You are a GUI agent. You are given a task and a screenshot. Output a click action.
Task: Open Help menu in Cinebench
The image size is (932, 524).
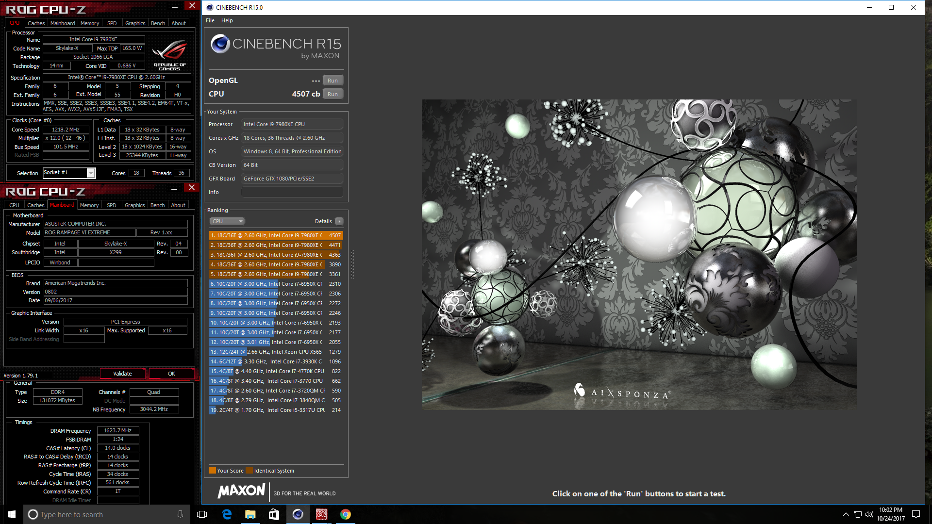click(x=227, y=20)
